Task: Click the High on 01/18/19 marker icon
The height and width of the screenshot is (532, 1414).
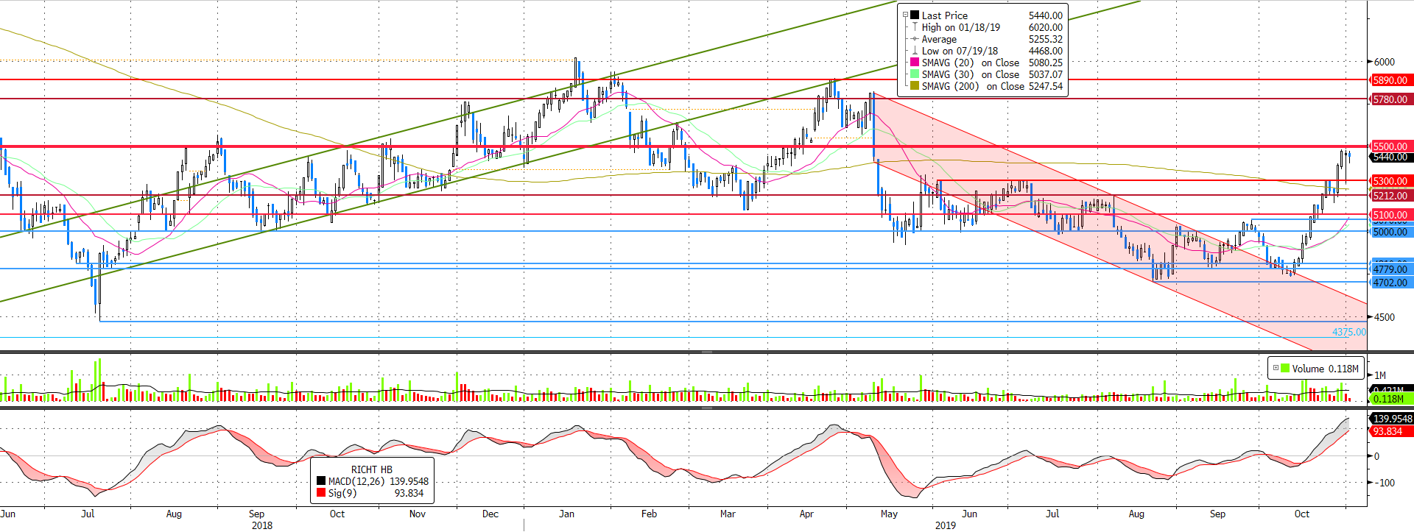Action: (x=915, y=27)
